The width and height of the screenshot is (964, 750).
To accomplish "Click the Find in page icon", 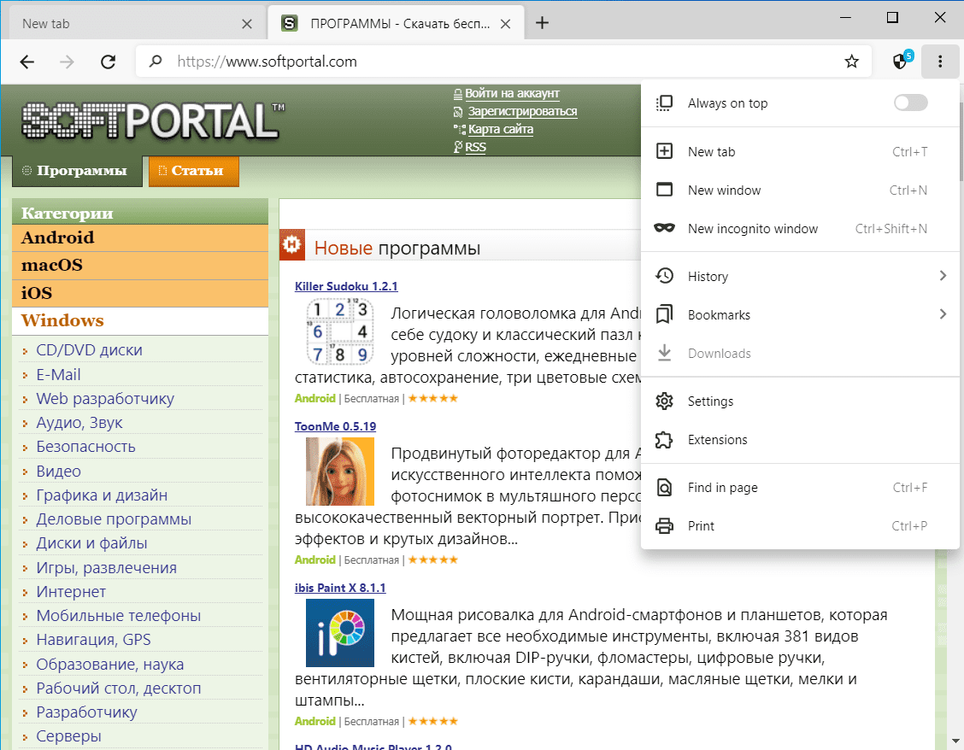I will (x=665, y=488).
